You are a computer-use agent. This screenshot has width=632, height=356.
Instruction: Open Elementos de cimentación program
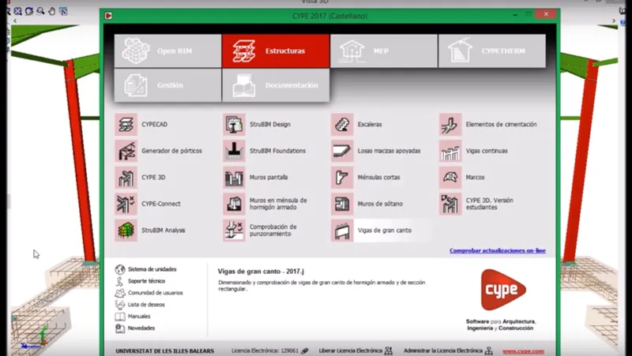click(450, 125)
